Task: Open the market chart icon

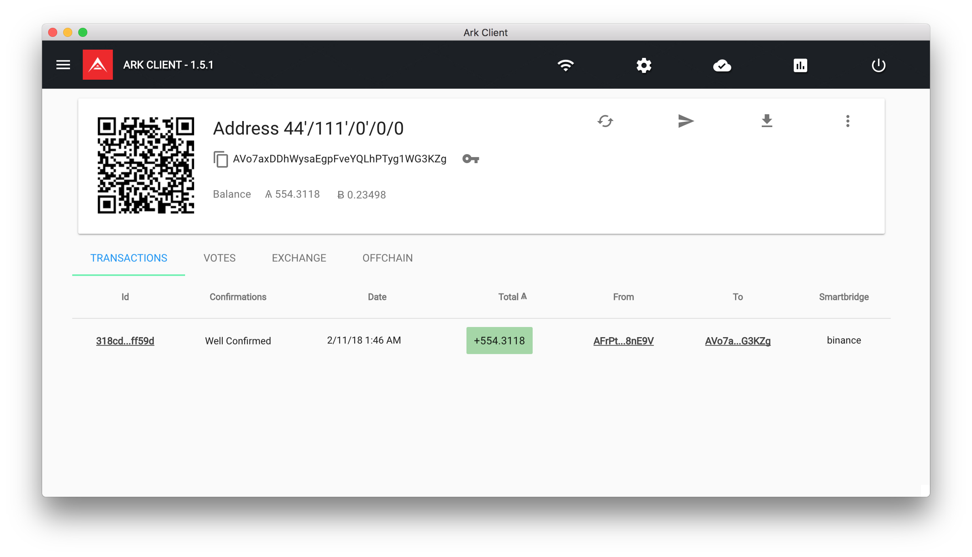Action: pyautogui.click(x=800, y=65)
